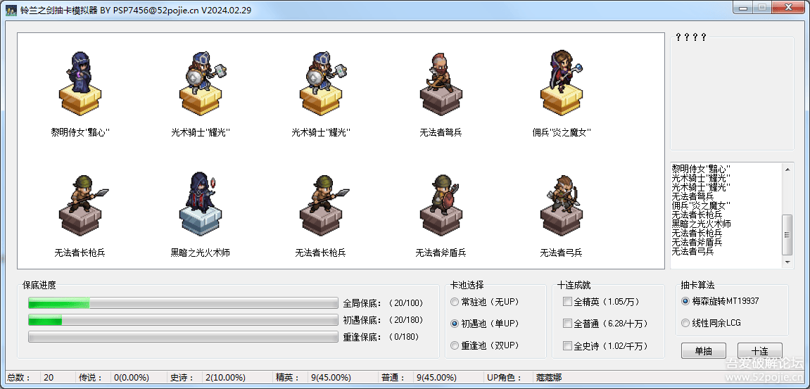
Task: Click UP角色 value 蔻蔻娜 in status bar
Action: point(549,378)
